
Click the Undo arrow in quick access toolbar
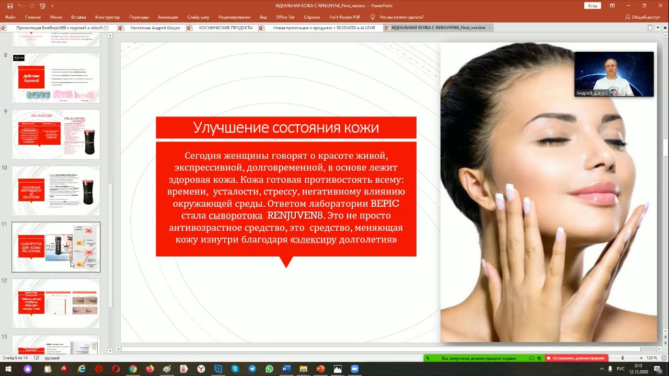click(20, 6)
